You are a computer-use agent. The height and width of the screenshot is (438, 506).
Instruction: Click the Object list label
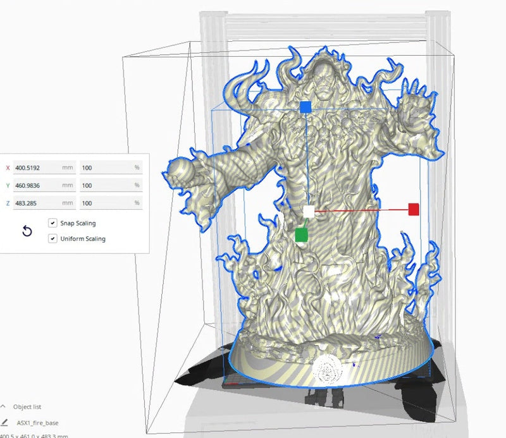(27, 407)
